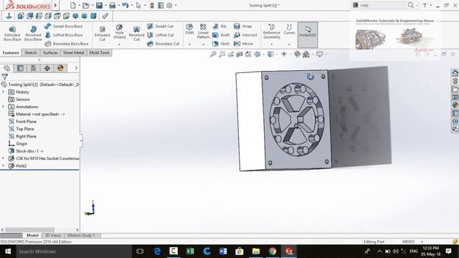Switch to the Sheet Metal tab
The image size is (459, 258).
click(x=73, y=52)
